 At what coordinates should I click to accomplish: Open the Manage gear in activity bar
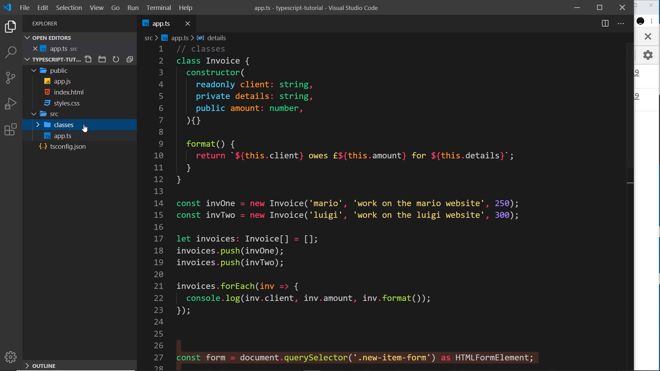11,357
